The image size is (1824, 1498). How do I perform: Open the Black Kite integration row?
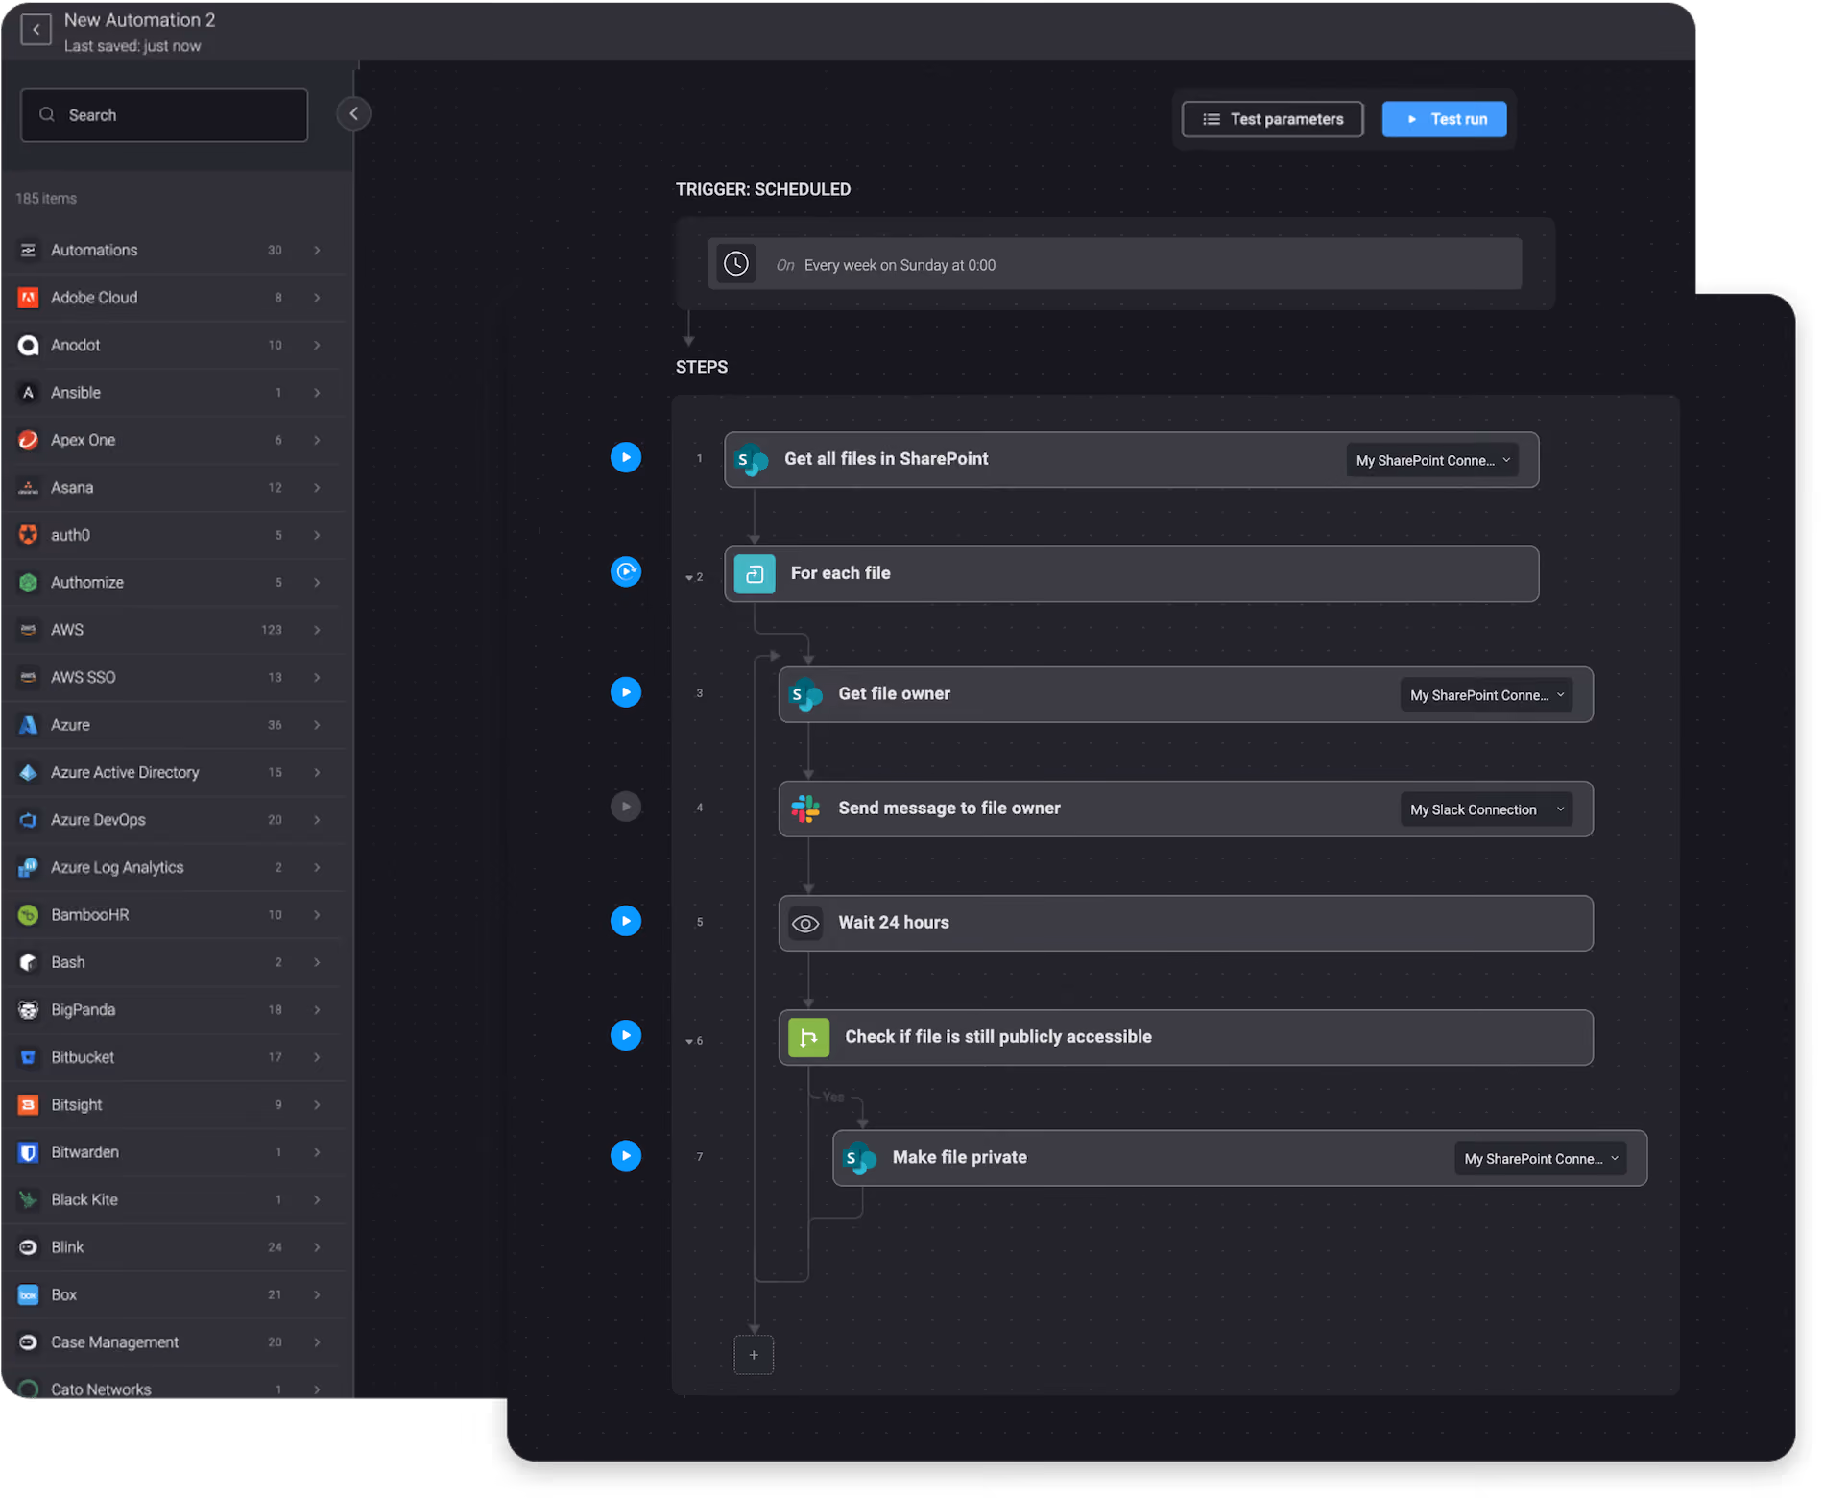174,1199
